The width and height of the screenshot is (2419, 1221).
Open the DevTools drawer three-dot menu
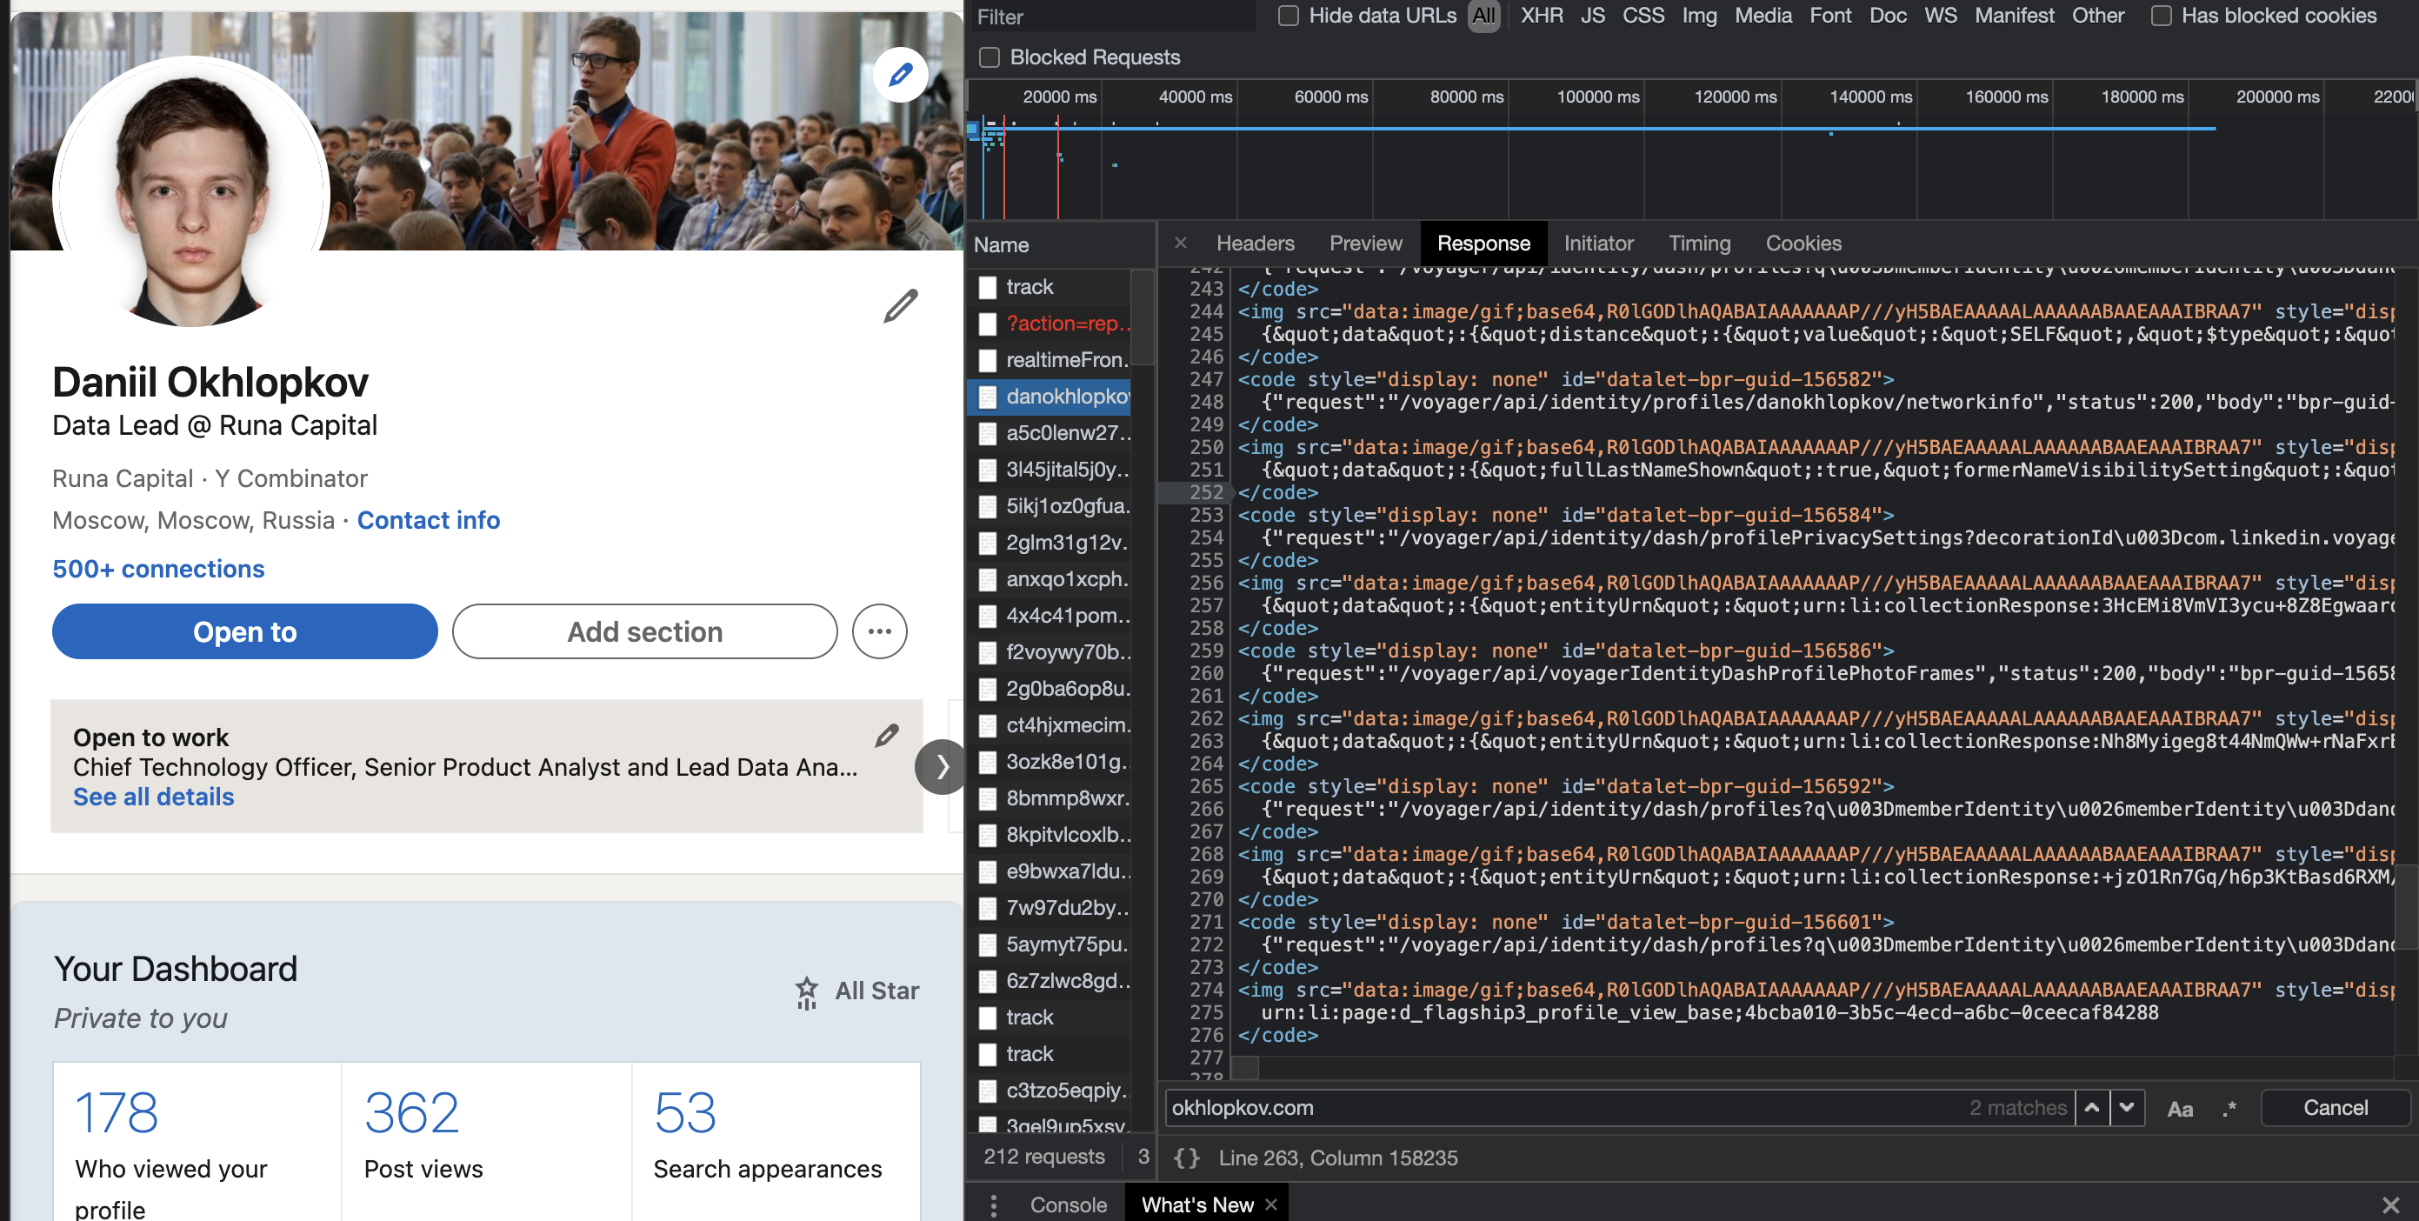pyautogui.click(x=994, y=1204)
